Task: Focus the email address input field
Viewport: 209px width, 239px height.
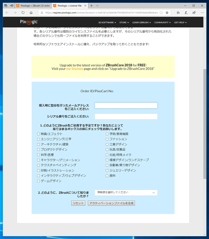Action: tap(126, 106)
